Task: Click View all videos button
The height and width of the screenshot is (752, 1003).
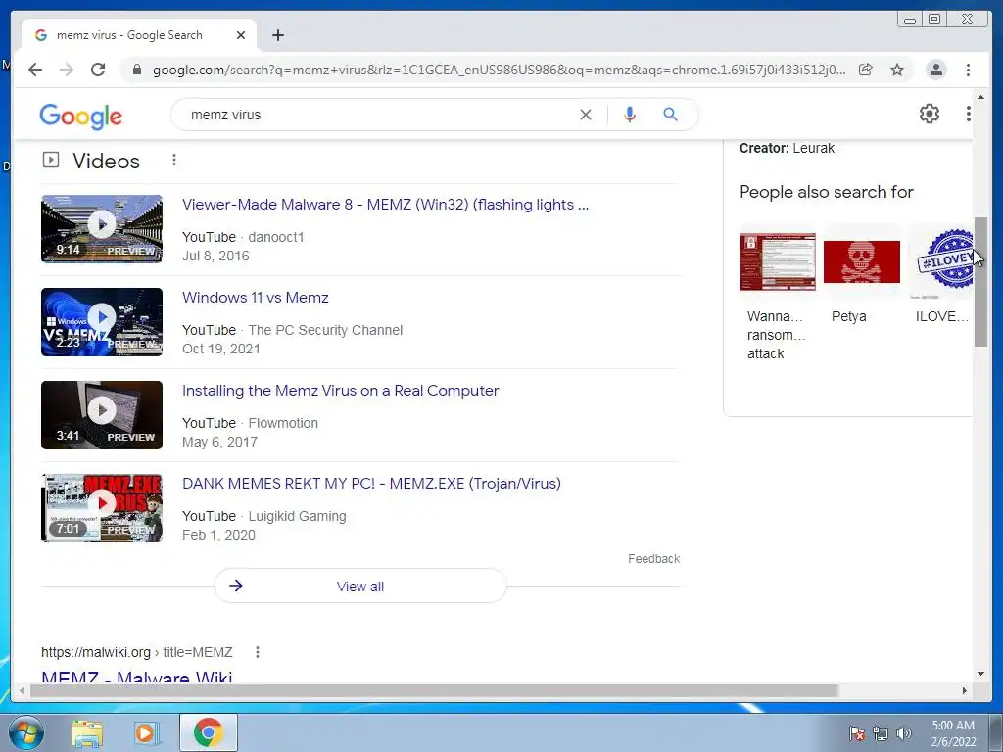Action: (x=360, y=586)
